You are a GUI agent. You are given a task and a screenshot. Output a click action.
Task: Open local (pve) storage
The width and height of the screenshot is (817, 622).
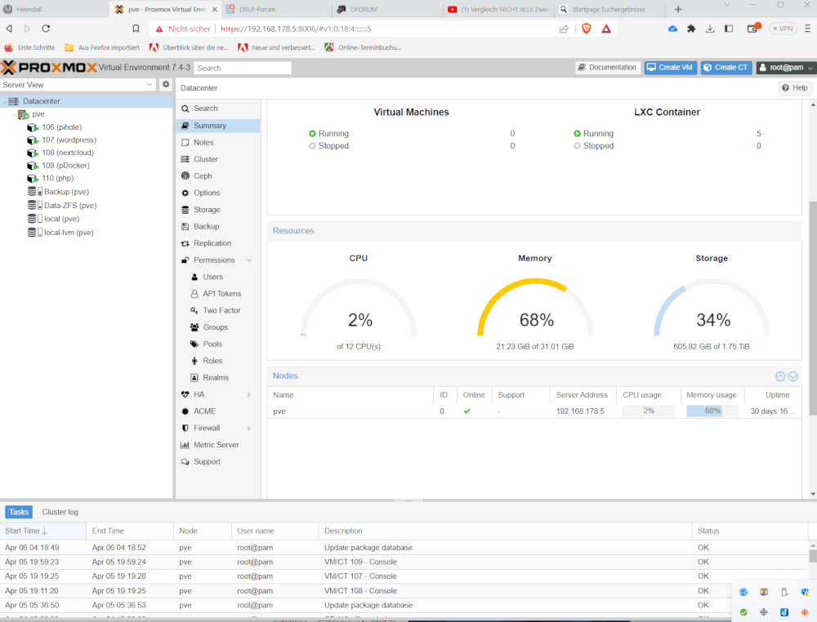tap(61, 219)
